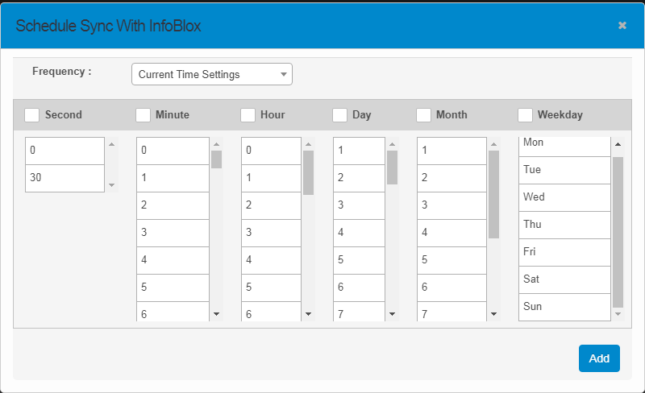Viewport: 645px width, 393px height.
Task: Close the Schedule Sync dialog
Action: click(622, 26)
